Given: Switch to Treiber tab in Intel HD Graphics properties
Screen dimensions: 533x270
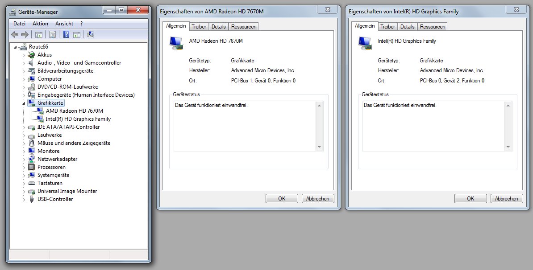Looking at the screenshot, I should (388, 26).
